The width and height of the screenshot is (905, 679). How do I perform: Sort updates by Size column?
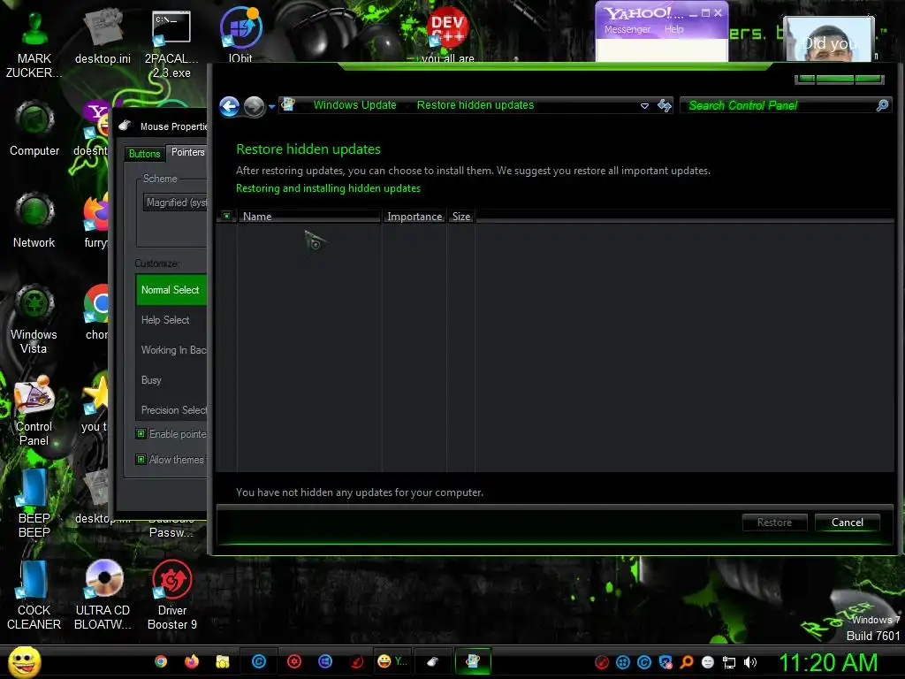point(460,217)
